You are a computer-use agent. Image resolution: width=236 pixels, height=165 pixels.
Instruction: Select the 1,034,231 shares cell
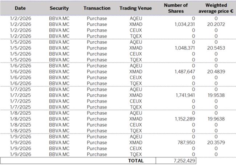pos(184,24)
